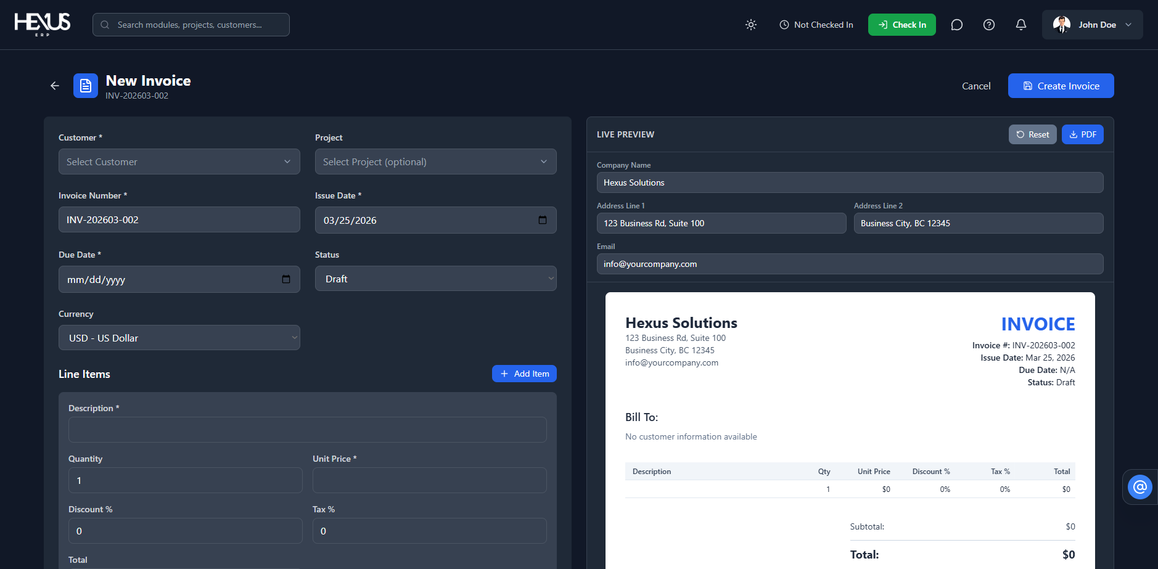
Task: Click the bold 'Total:' label in preview
Action: [x=864, y=555]
